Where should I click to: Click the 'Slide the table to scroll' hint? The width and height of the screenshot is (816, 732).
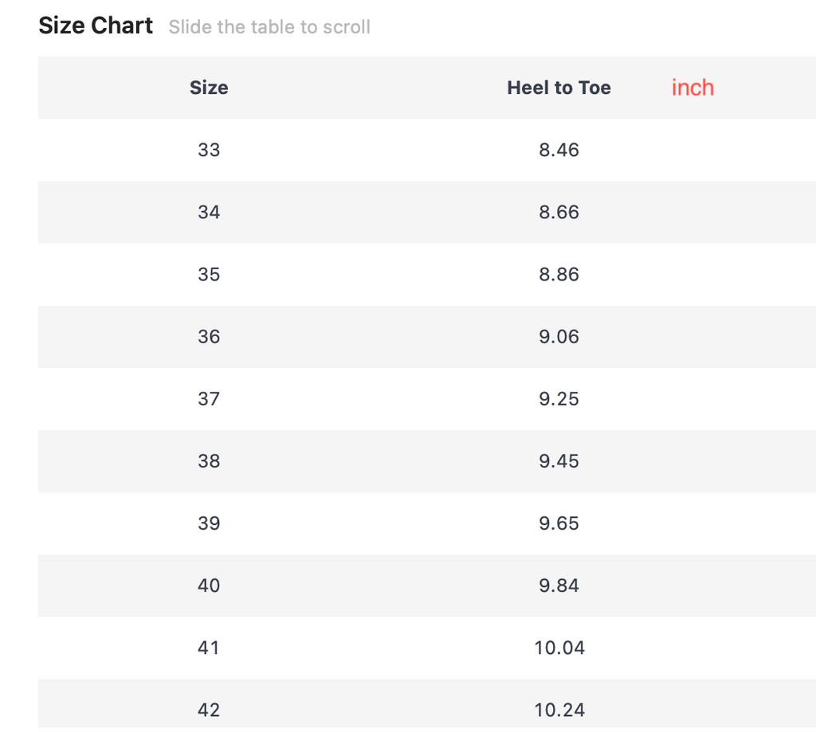point(269,27)
